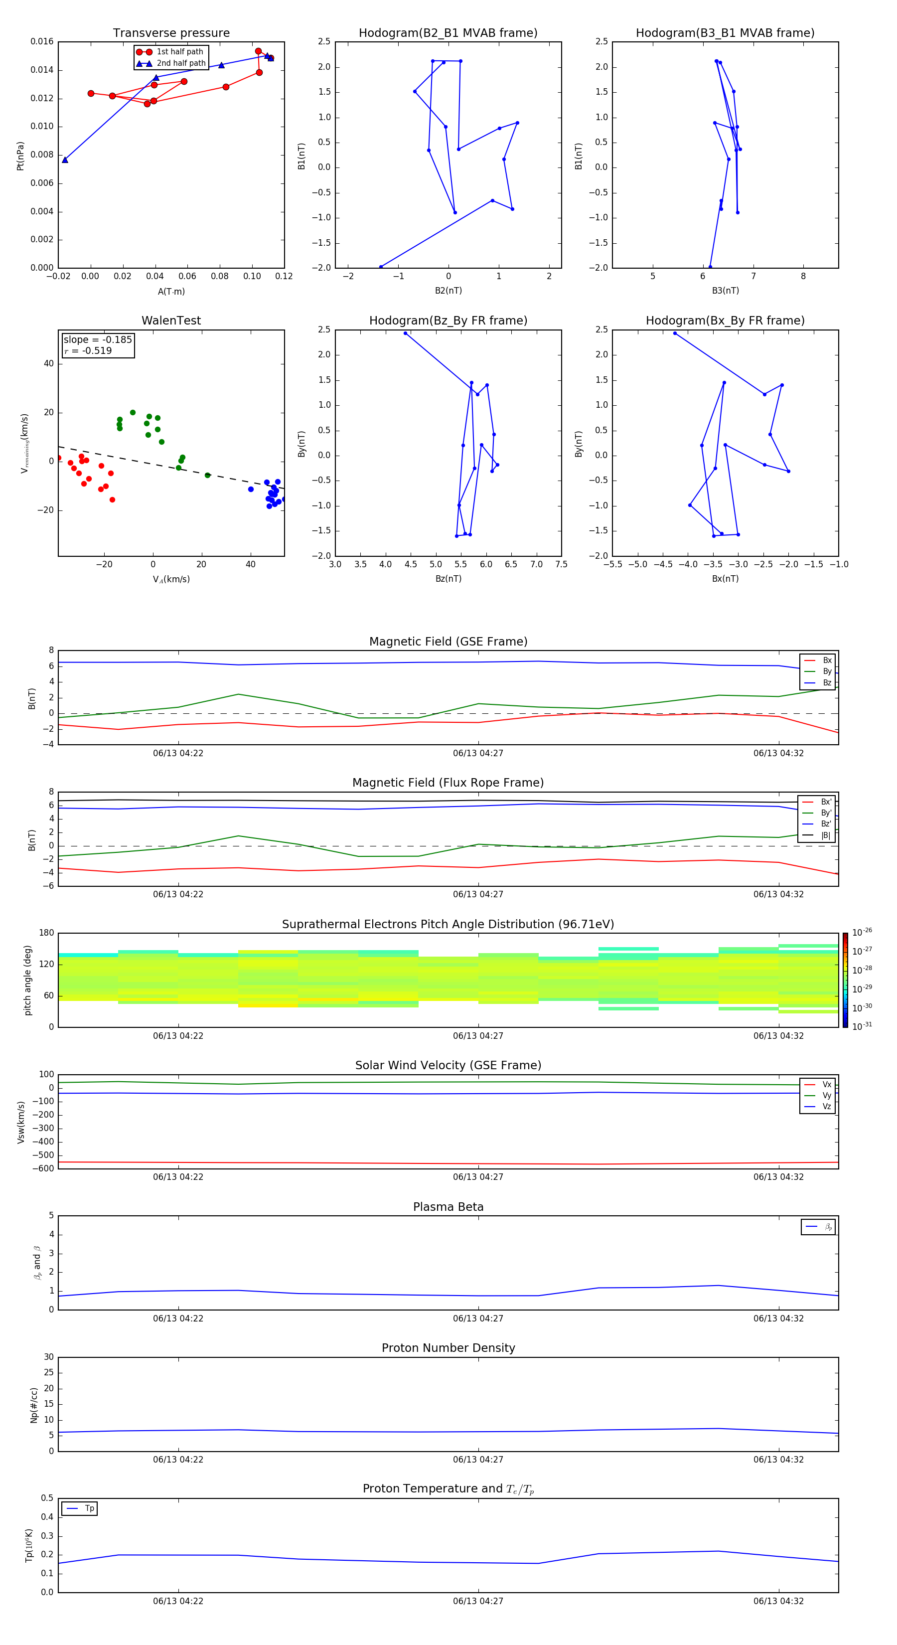Select the "Pt(nPa)" y-axis label
This screenshot has width=897, height=1645.
click(20, 155)
